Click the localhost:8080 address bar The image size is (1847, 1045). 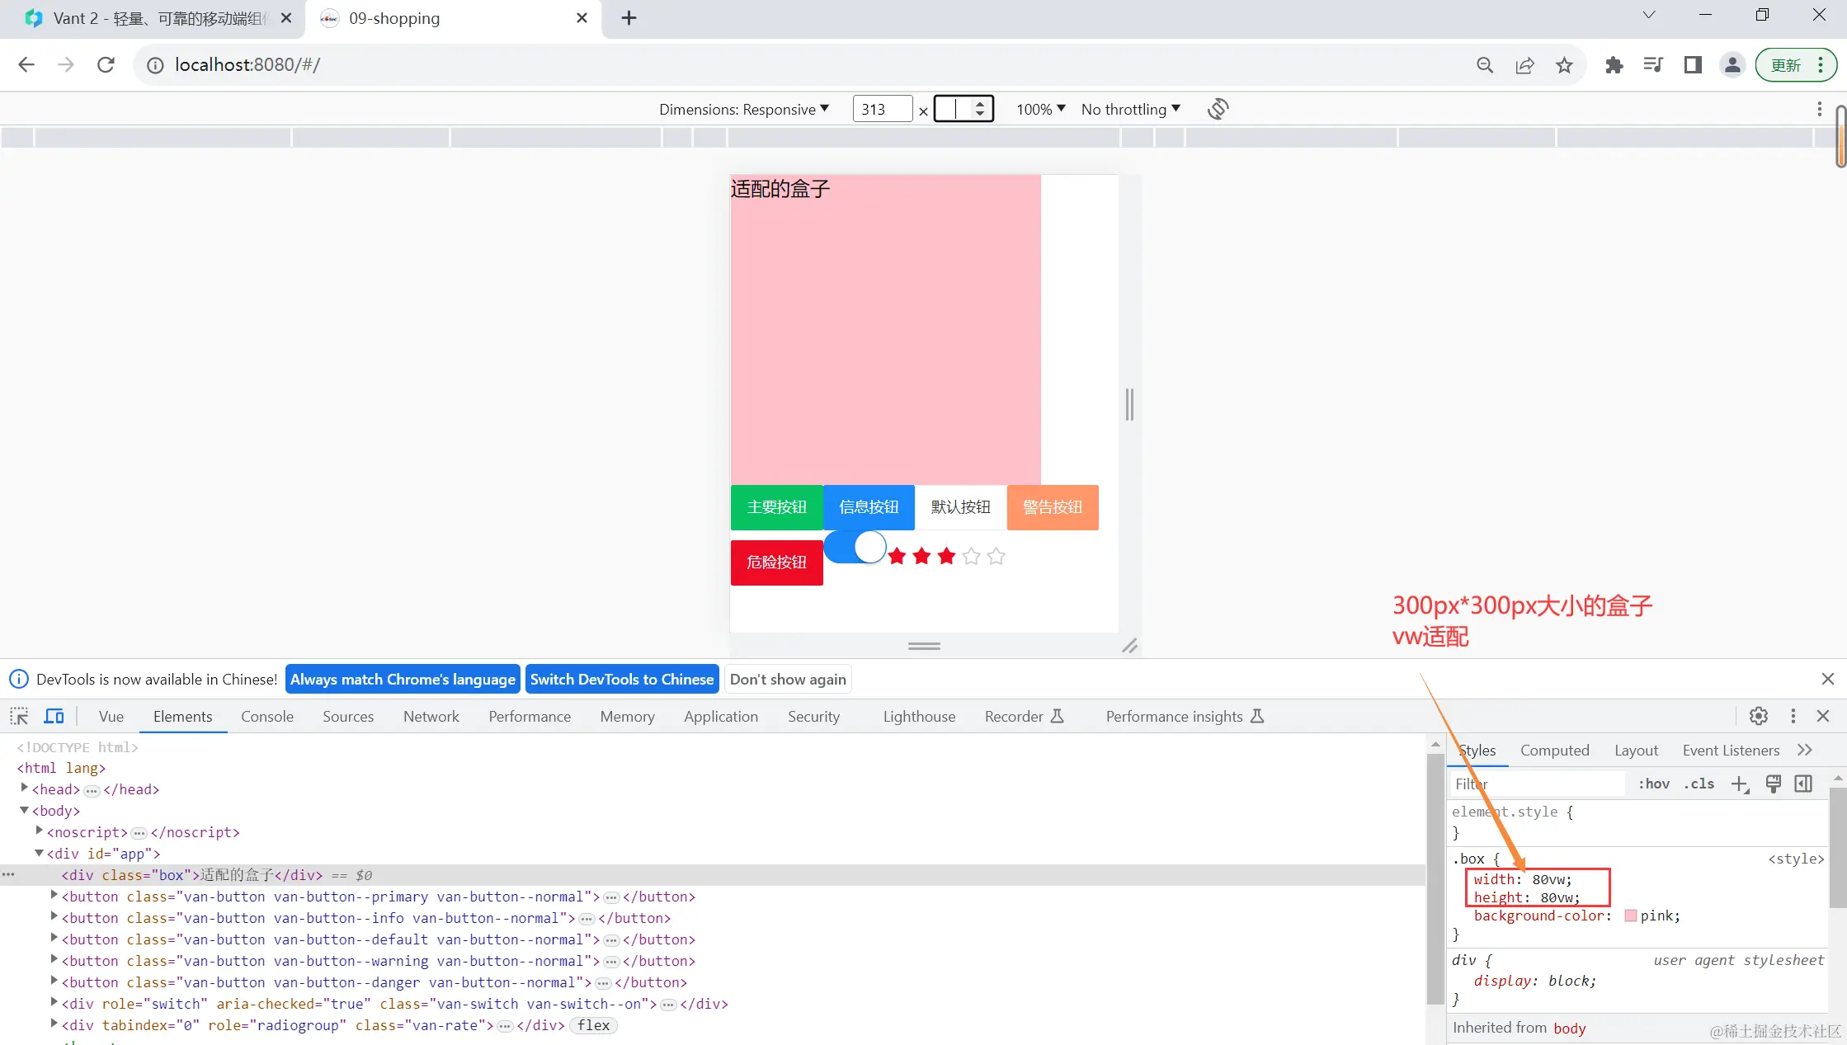coord(800,65)
